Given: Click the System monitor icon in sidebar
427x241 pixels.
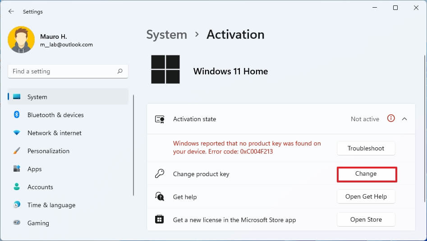Looking at the screenshot, I should click(17, 96).
